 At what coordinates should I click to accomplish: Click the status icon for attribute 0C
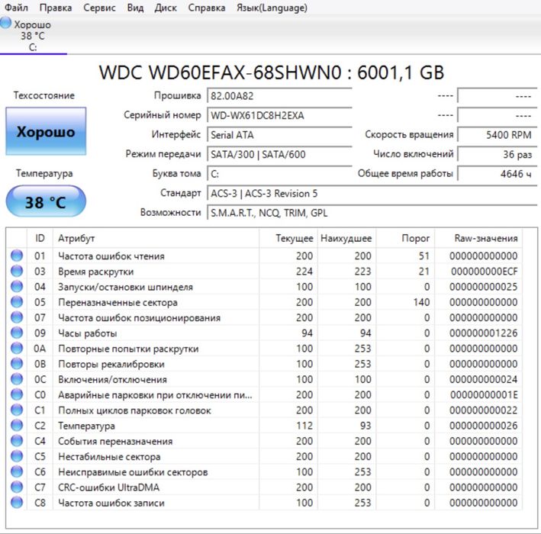coord(17,379)
